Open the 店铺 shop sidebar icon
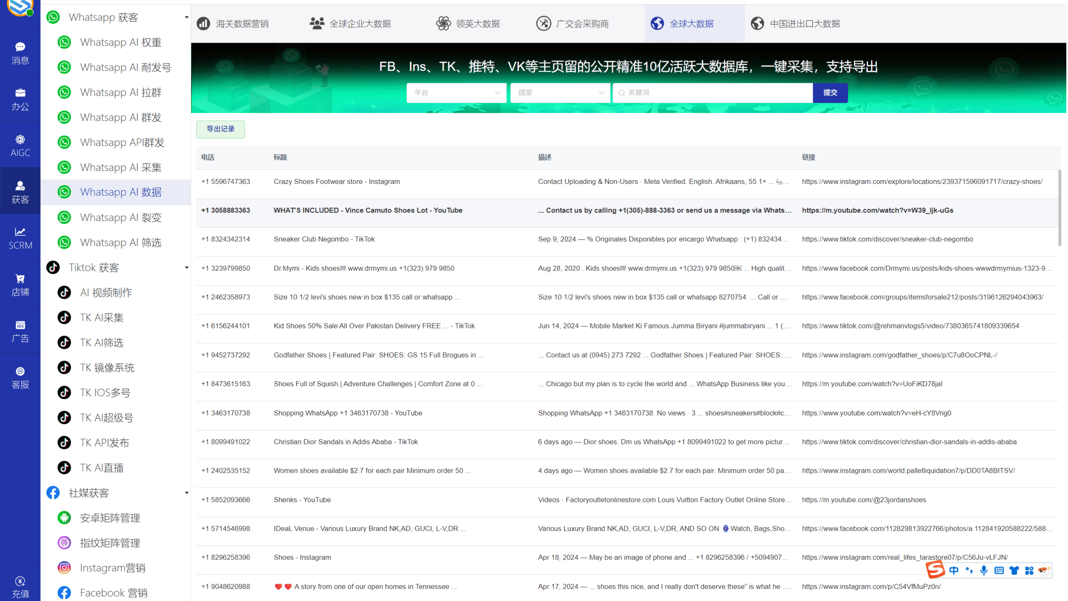Image resolution: width=1068 pixels, height=601 pixels. 20,285
